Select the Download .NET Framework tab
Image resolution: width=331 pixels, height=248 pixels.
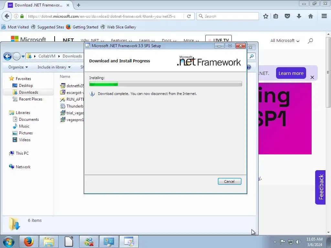(39, 5)
